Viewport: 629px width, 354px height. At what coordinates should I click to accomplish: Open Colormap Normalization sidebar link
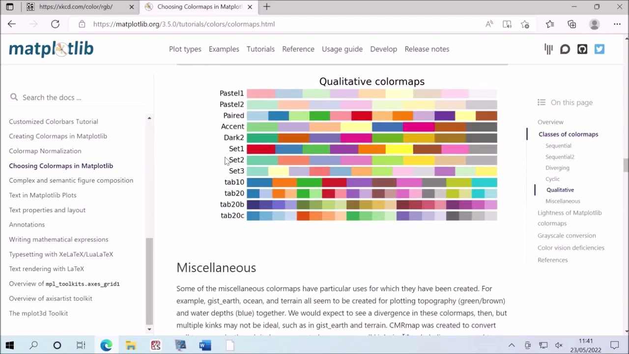click(x=45, y=151)
